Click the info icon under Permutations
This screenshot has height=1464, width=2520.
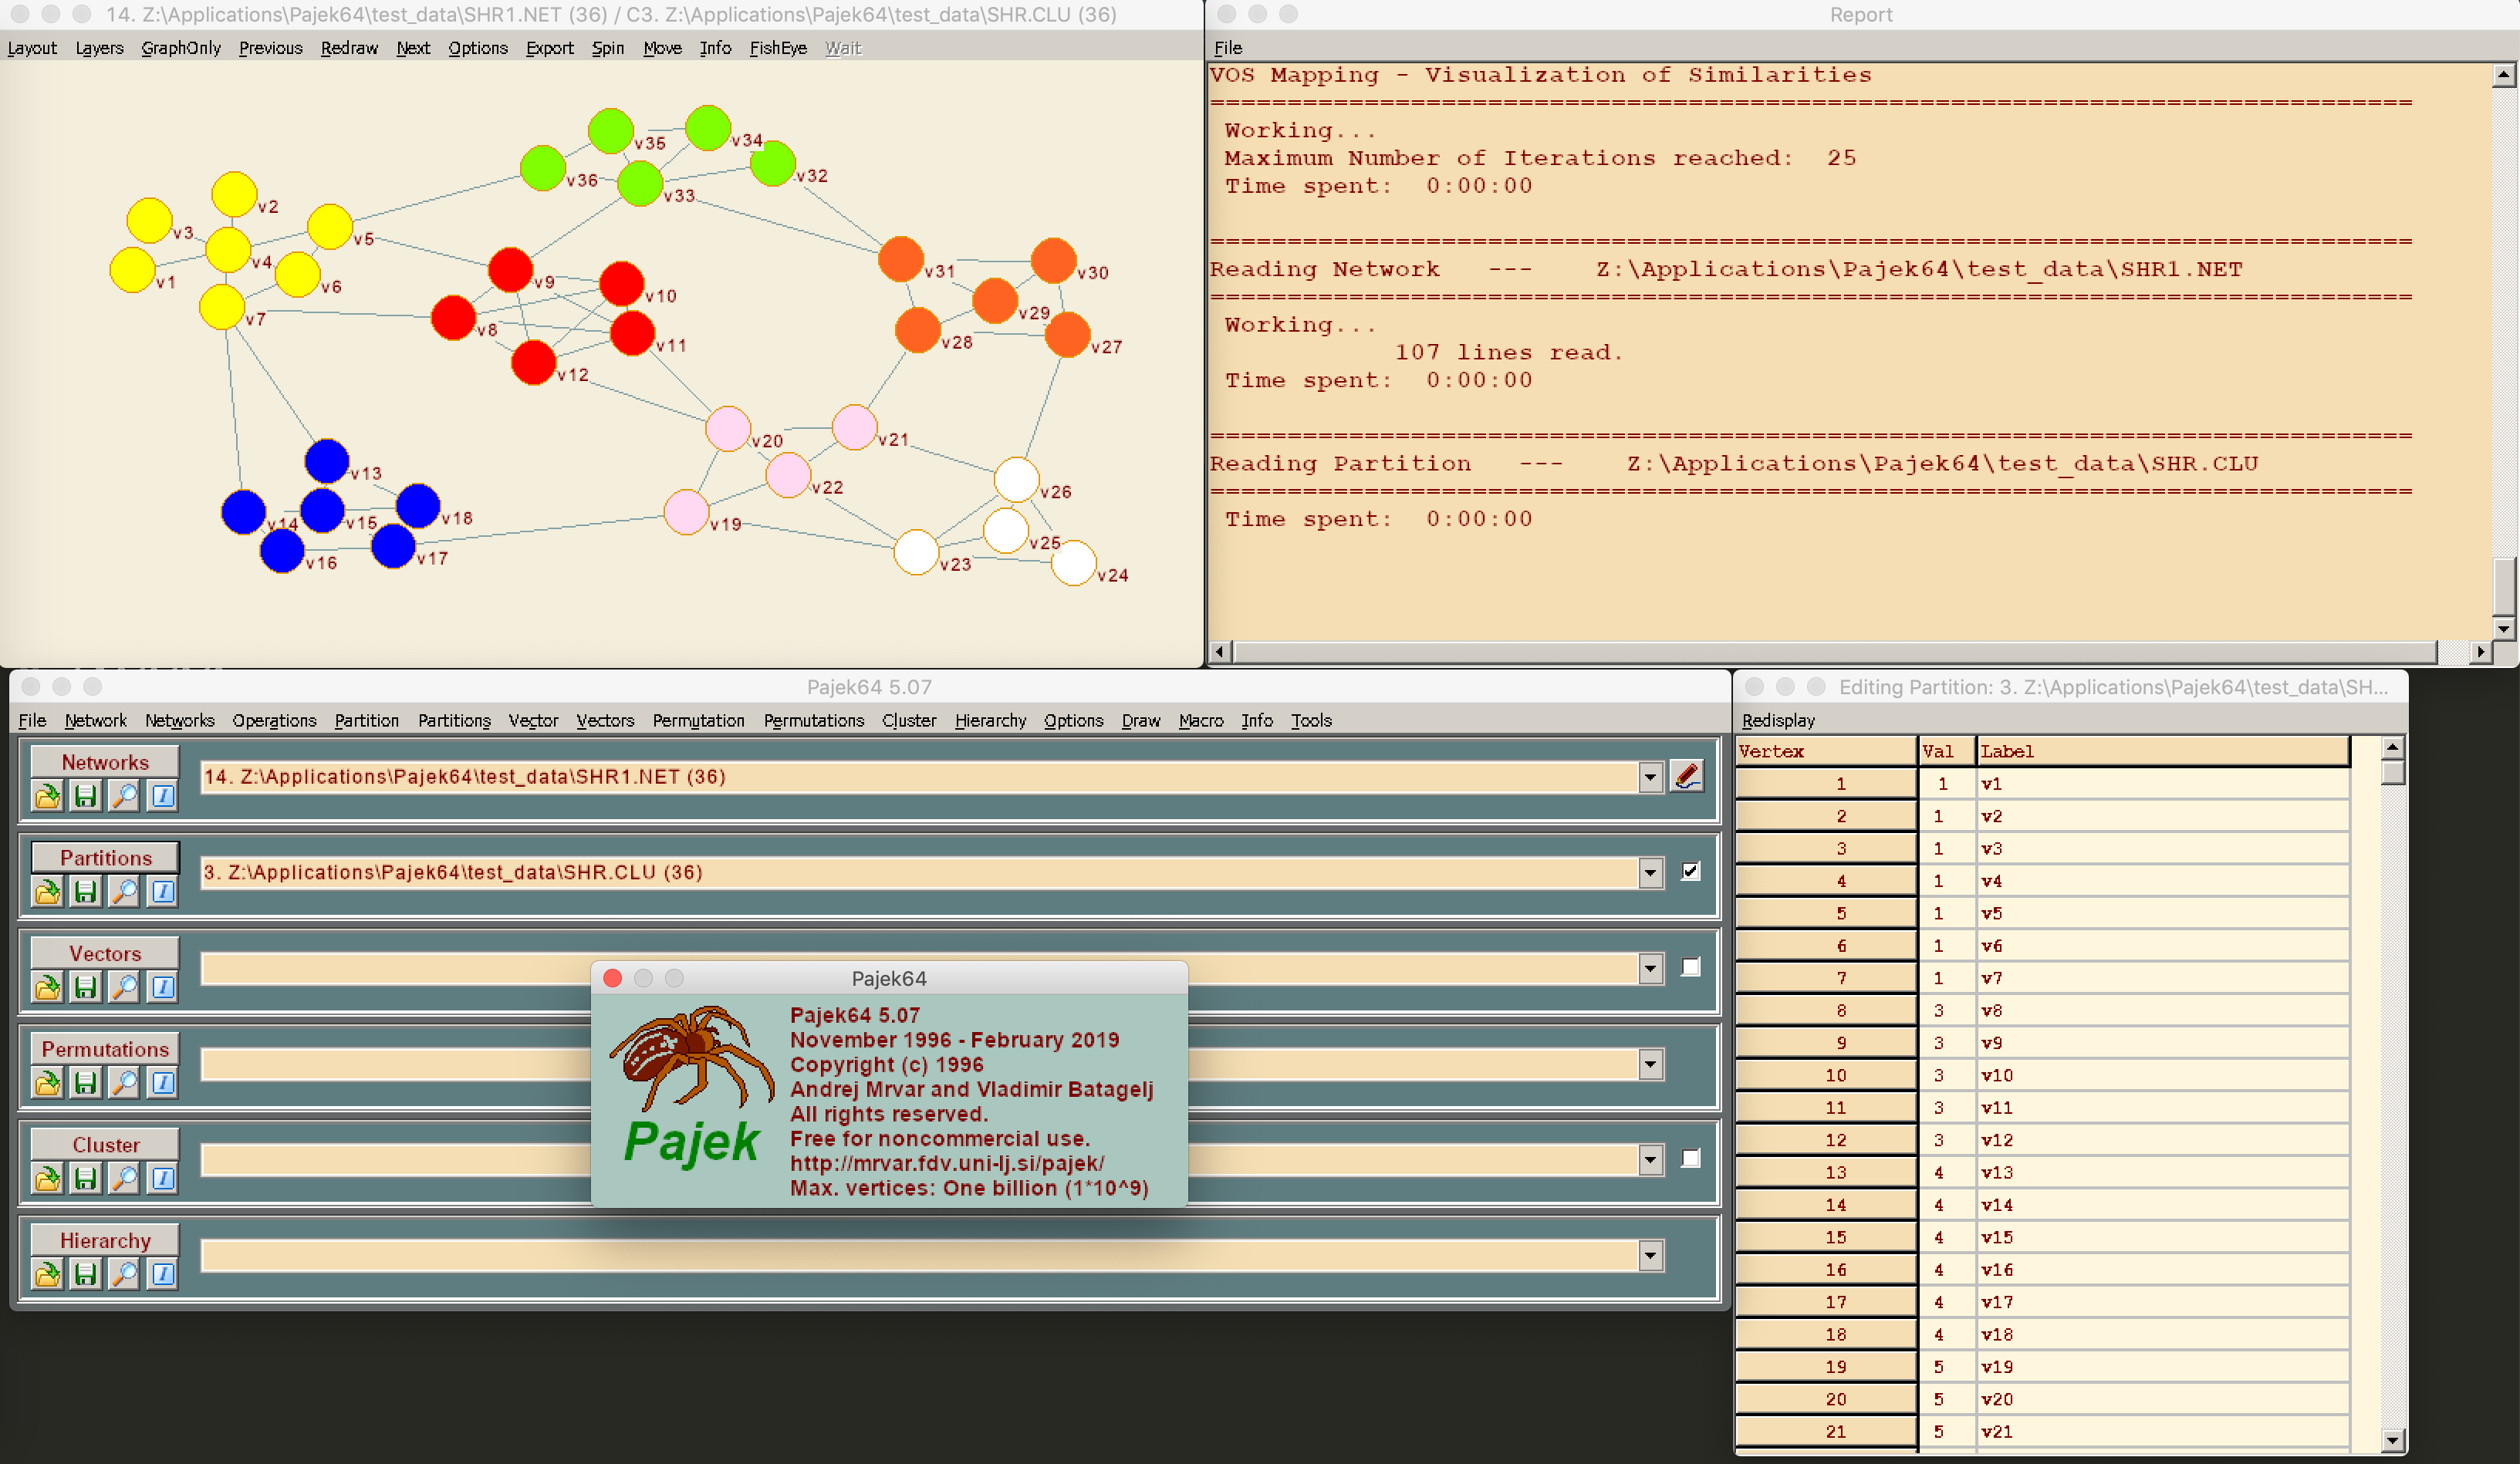coord(162,1082)
